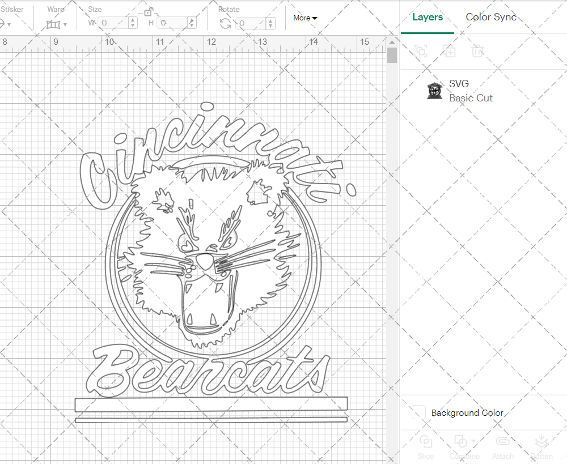Open the Background Color swatch
Image resolution: width=567 pixels, height=464 pixels.
[418, 413]
